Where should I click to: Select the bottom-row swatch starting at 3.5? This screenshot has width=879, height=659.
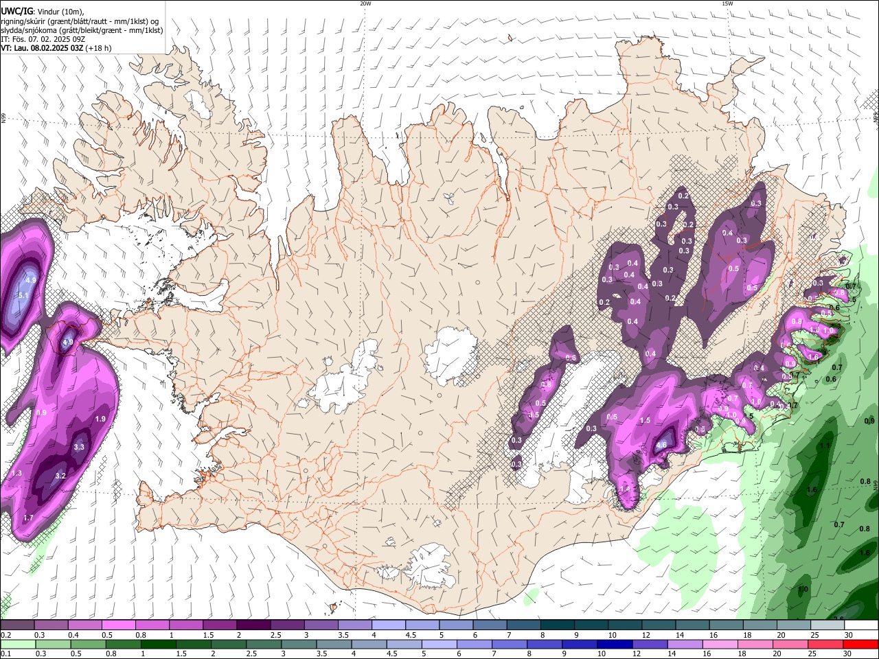click(334, 644)
